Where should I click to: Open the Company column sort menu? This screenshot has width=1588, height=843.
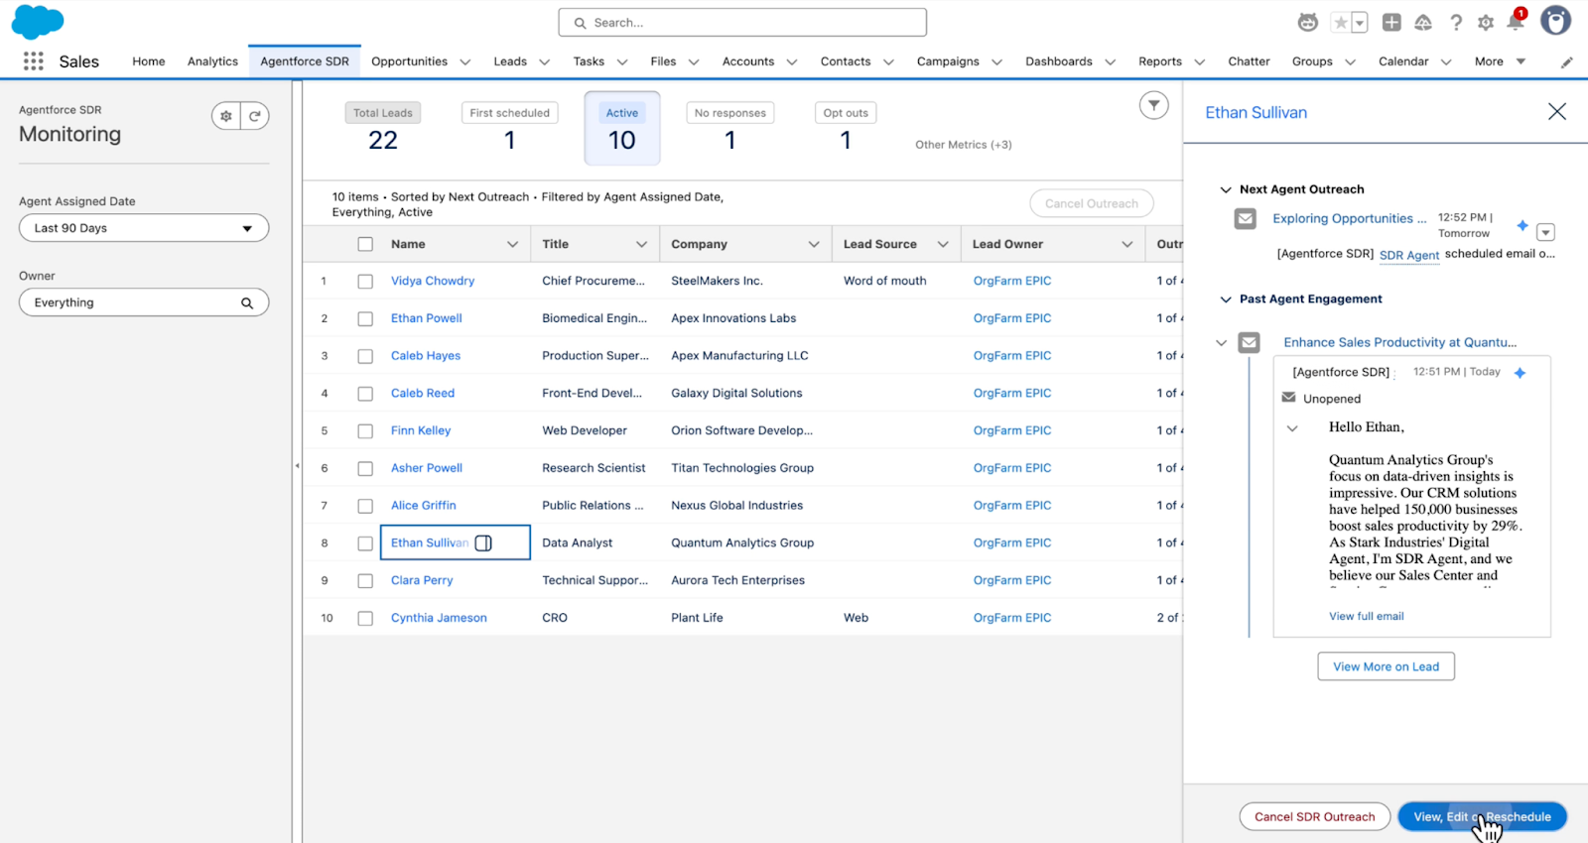(x=813, y=244)
